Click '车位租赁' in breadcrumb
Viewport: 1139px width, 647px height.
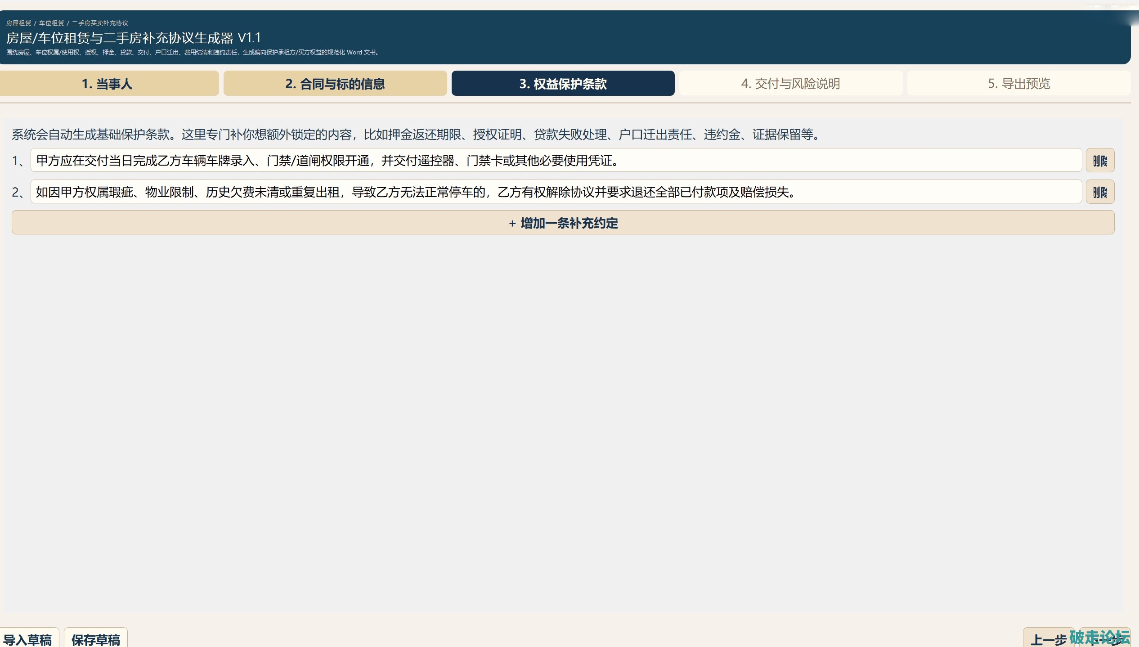(52, 23)
